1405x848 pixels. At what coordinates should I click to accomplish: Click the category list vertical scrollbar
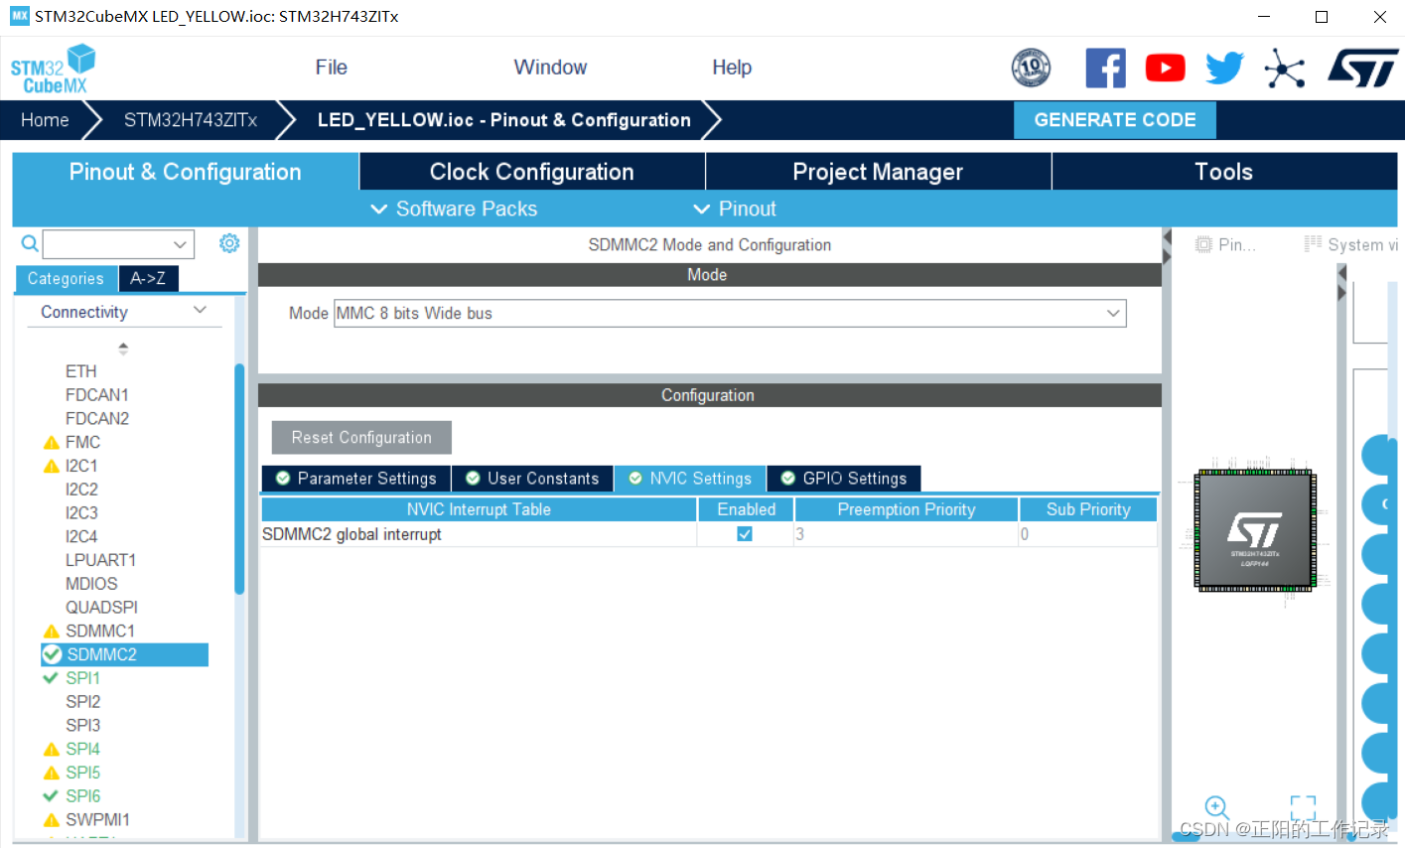pos(239,479)
